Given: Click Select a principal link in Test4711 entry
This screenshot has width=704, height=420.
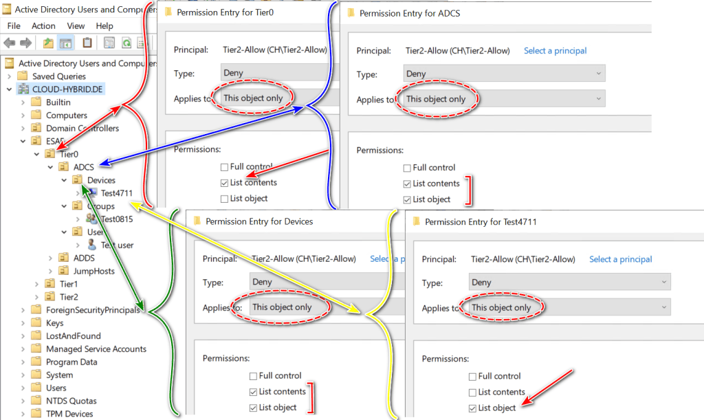Looking at the screenshot, I should coord(620,259).
